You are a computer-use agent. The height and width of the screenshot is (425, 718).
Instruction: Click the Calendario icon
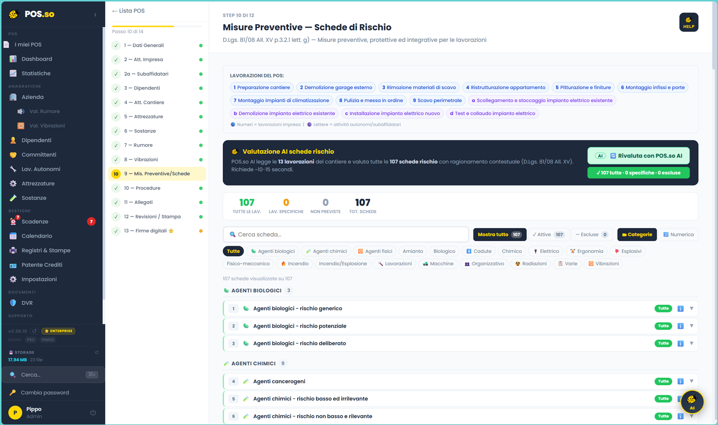click(x=13, y=236)
